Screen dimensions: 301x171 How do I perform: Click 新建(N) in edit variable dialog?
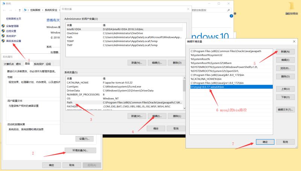(285, 51)
